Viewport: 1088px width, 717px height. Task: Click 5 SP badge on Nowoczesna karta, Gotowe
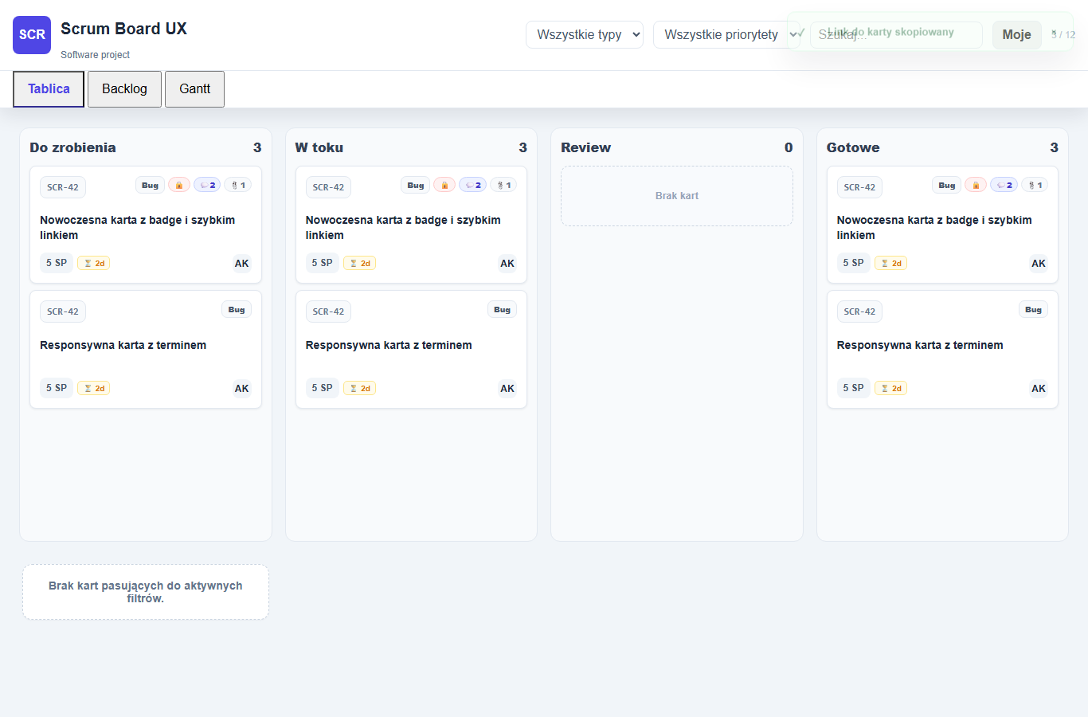854,263
